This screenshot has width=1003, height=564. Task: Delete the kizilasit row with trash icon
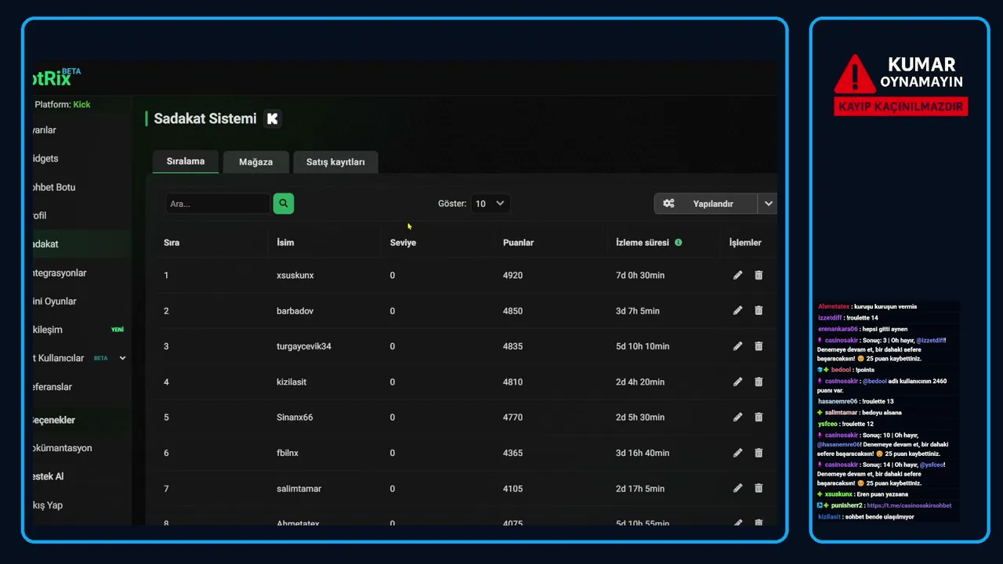(x=759, y=381)
